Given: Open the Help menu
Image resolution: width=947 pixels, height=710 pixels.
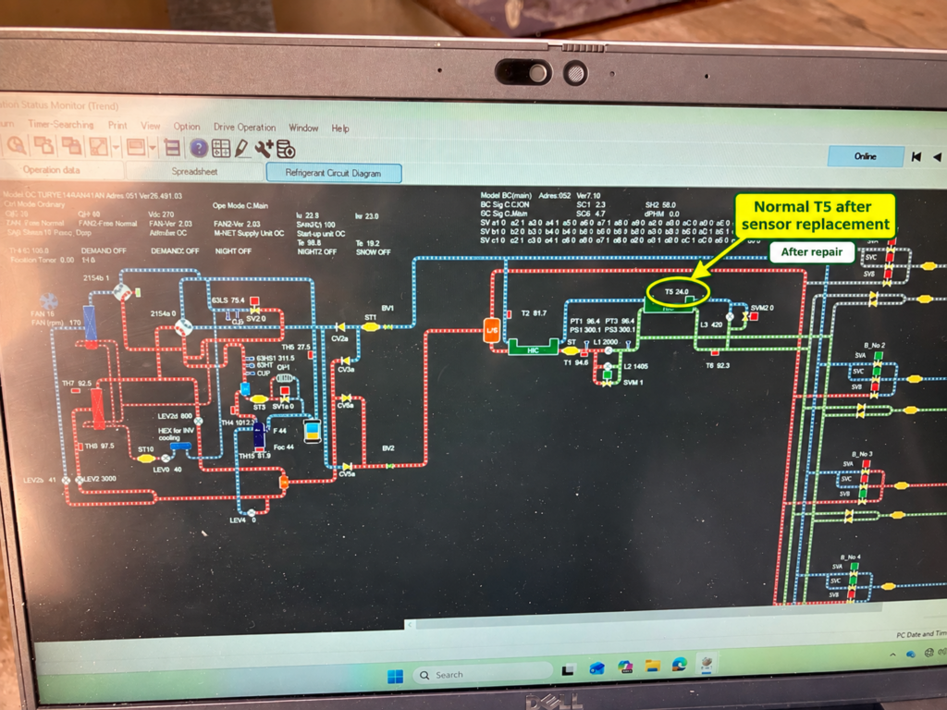Looking at the screenshot, I should coord(340,128).
